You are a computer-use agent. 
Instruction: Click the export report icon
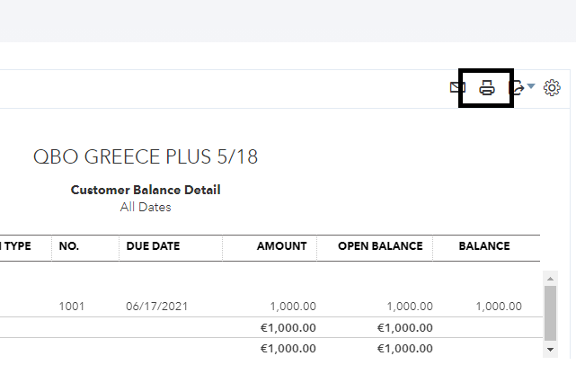pyautogui.click(x=518, y=87)
